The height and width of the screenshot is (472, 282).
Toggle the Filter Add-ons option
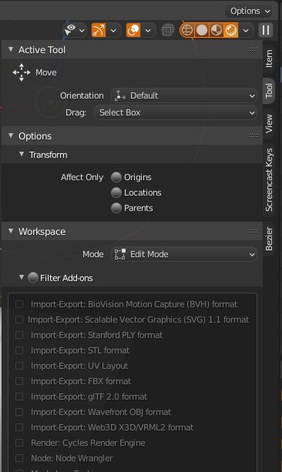(33, 277)
